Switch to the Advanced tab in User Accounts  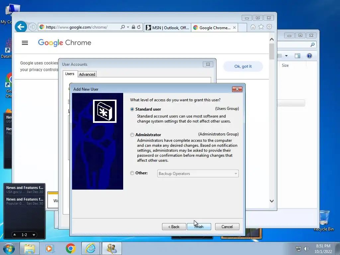pyautogui.click(x=87, y=74)
